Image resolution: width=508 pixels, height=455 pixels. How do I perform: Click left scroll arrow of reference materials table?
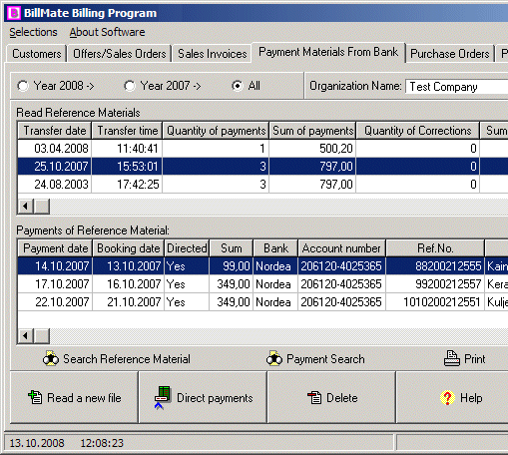tap(25, 207)
